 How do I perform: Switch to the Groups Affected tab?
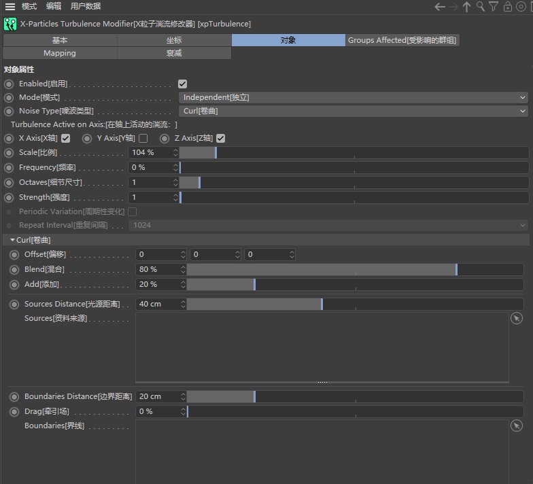402,40
